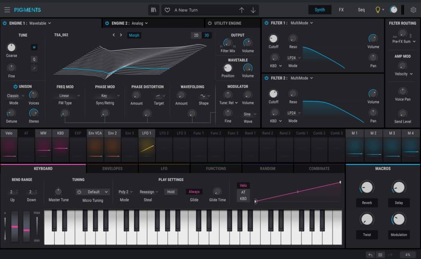421x259 pixels.
Task: Toggle Unison power button
Action: [x=15, y=86]
